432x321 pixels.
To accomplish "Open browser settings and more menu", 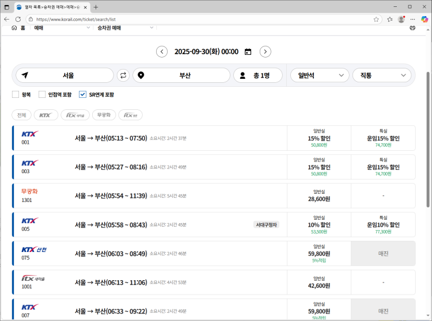I will point(413,19).
